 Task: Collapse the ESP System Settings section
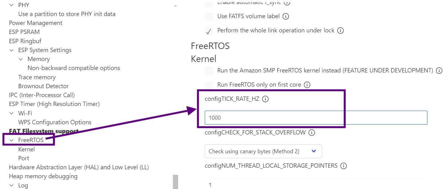pyautogui.click(x=11, y=50)
